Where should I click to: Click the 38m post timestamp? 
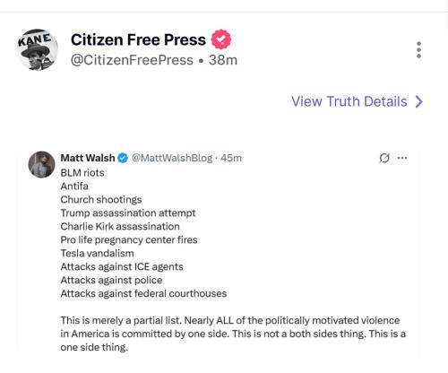coord(223,60)
